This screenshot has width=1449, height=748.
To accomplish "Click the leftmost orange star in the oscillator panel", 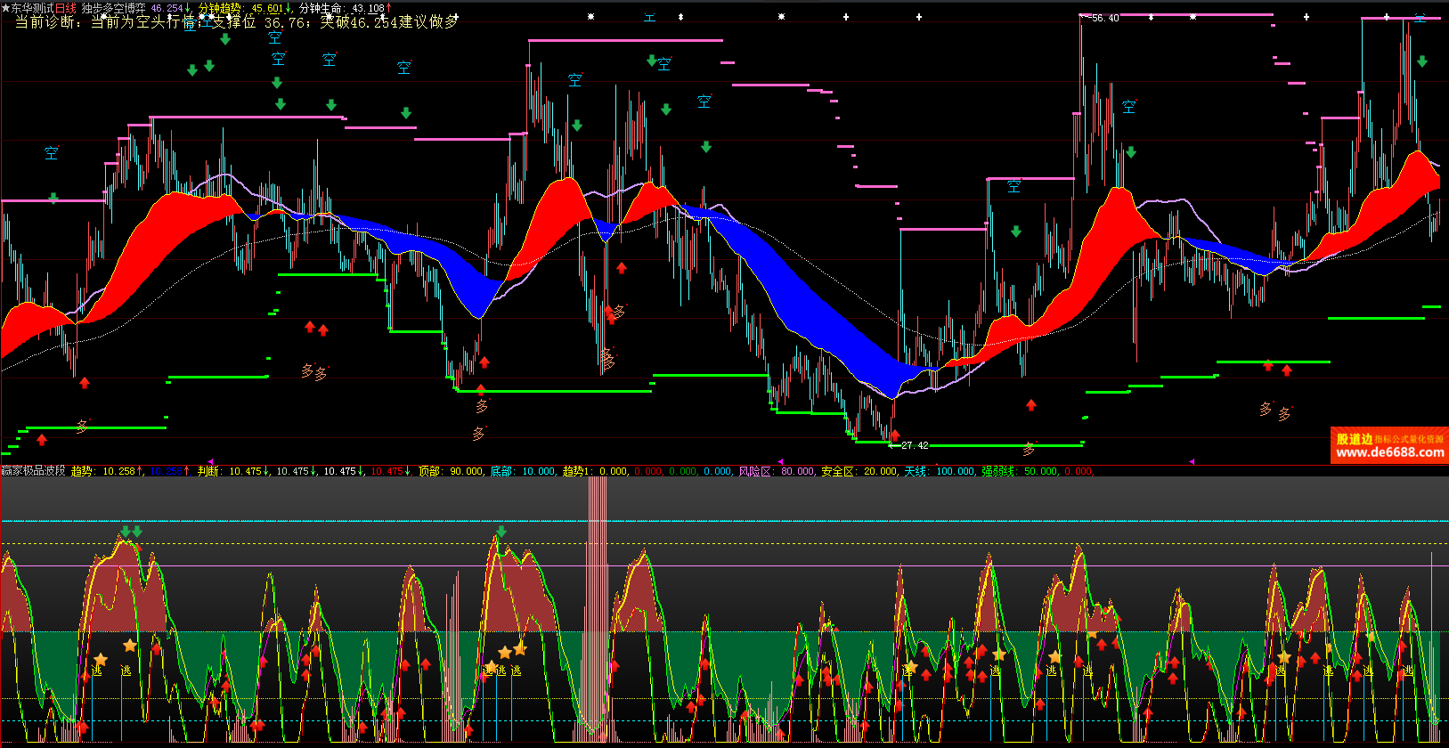I will (100, 659).
